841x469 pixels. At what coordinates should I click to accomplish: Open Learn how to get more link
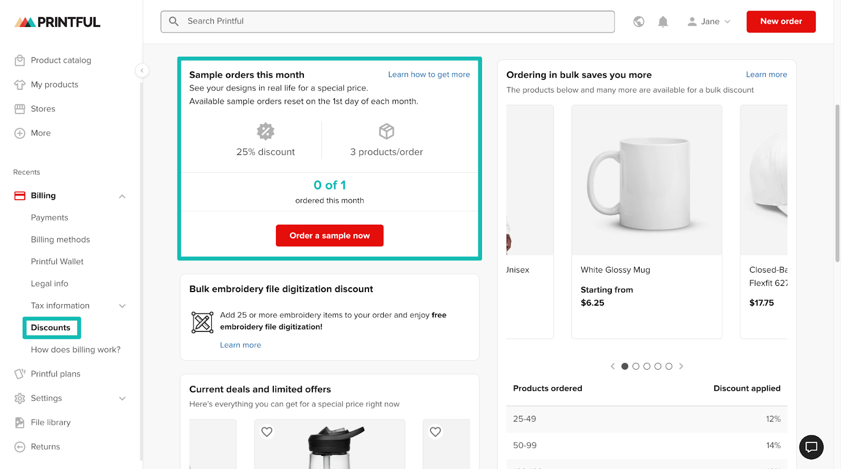(x=429, y=75)
